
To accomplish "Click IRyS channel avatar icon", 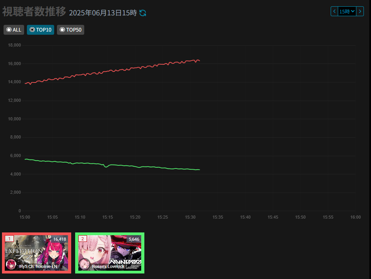I will tap(11, 264).
